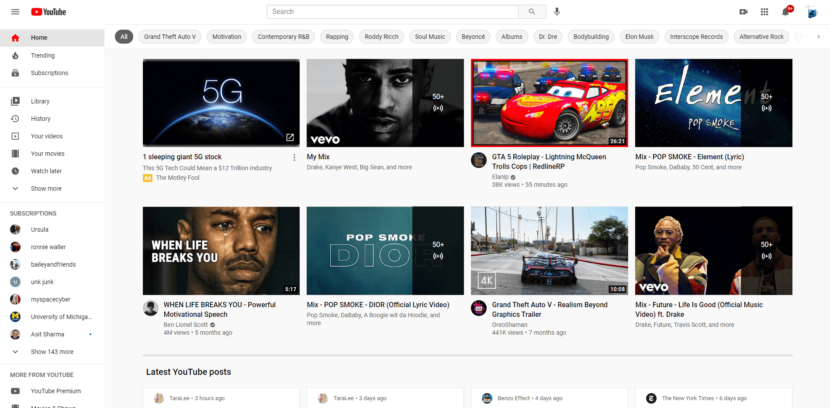
Task: Select the All category chip
Action: 124,37
